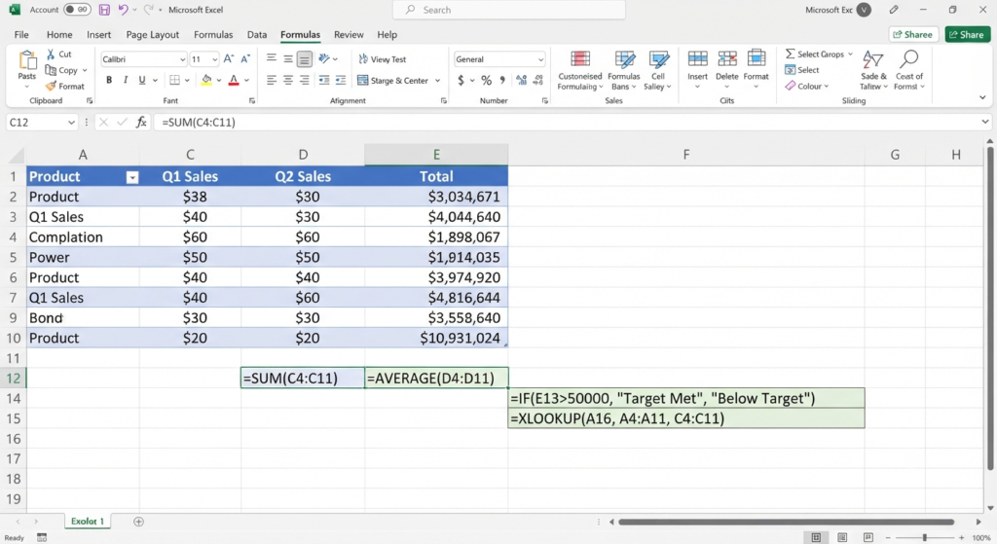Click the green Share button

pyautogui.click(x=968, y=34)
